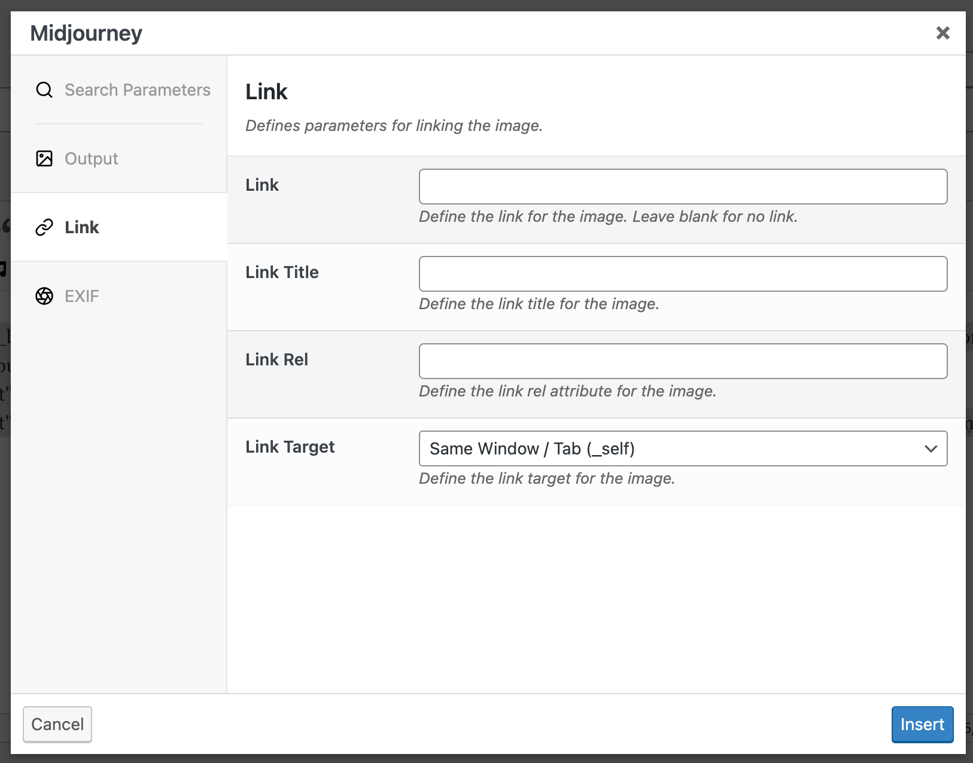The image size is (973, 763).
Task: Click 'Define the link title for the image.' hint
Action: click(x=539, y=304)
